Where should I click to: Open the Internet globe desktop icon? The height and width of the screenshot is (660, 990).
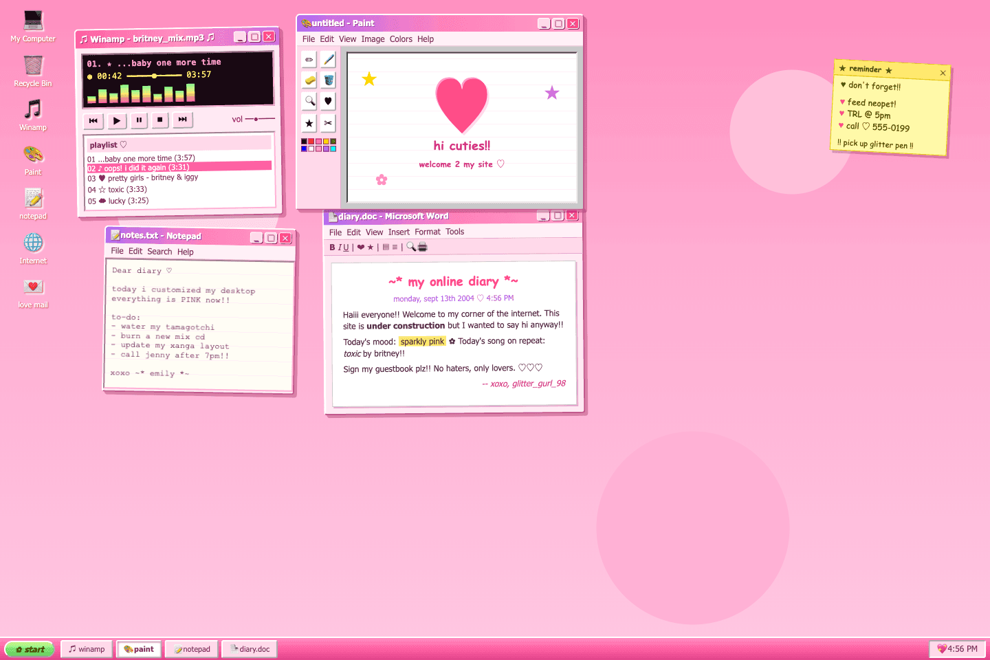point(33,248)
